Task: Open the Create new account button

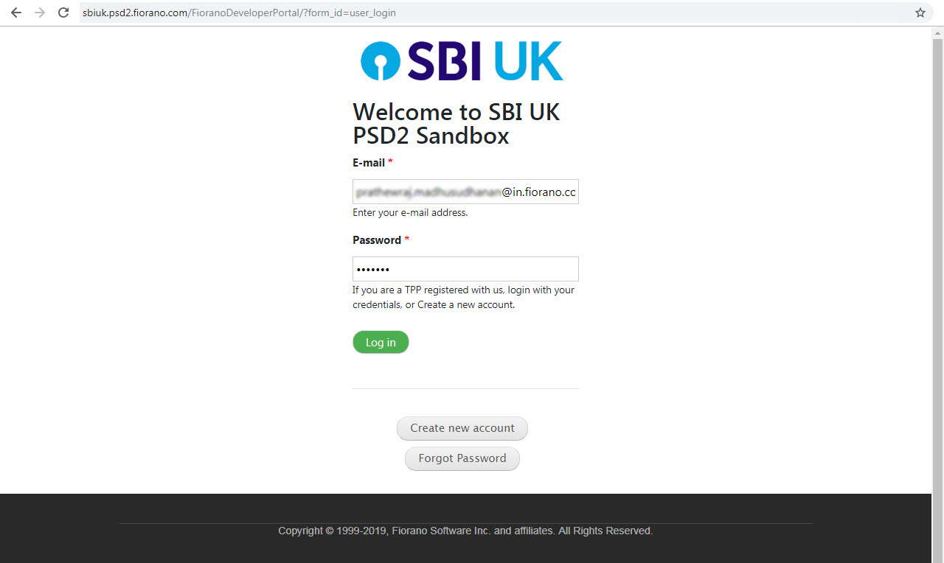Action: (x=462, y=428)
